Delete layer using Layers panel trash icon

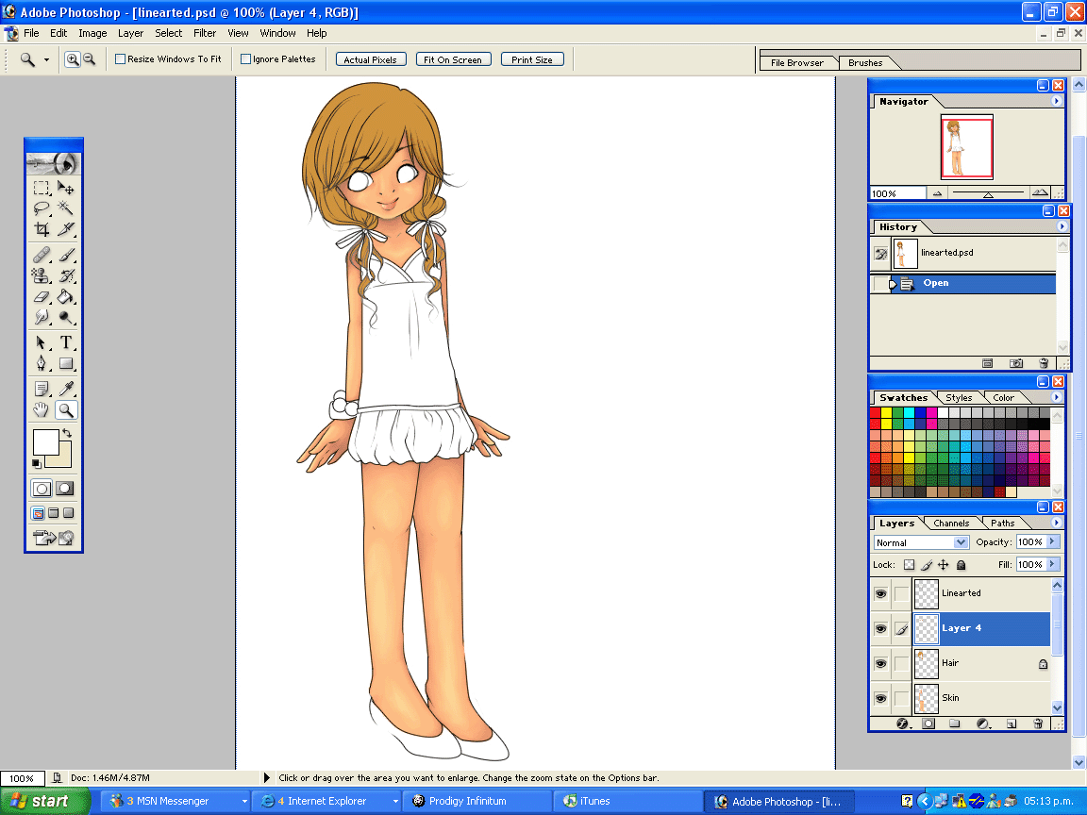pyautogui.click(x=1038, y=724)
